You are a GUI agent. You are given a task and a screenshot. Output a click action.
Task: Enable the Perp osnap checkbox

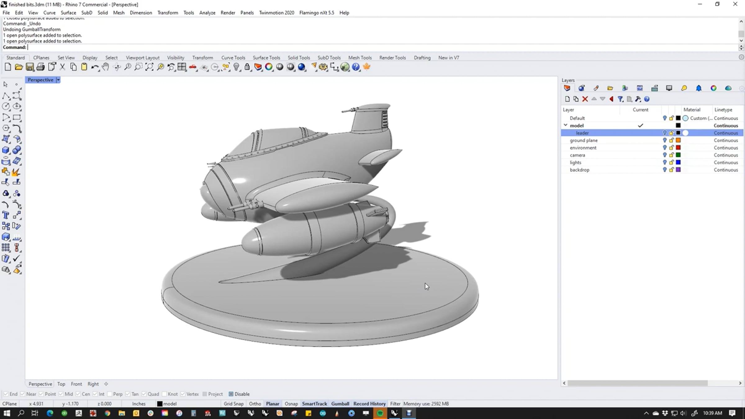[x=110, y=394]
